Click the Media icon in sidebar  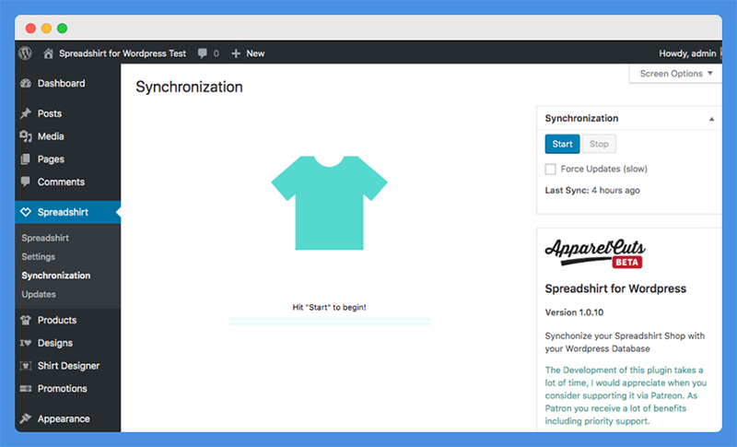(x=26, y=136)
